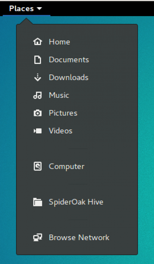Choose the Music entry
This screenshot has height=264, width=154.
[x=77, y=95]
